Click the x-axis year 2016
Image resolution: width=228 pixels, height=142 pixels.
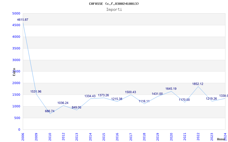click(117, 137)
